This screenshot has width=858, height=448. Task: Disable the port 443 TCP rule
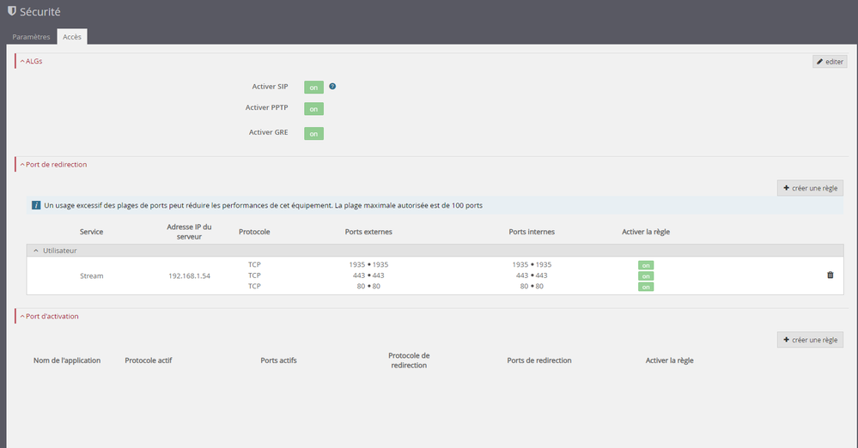(645, 275)
